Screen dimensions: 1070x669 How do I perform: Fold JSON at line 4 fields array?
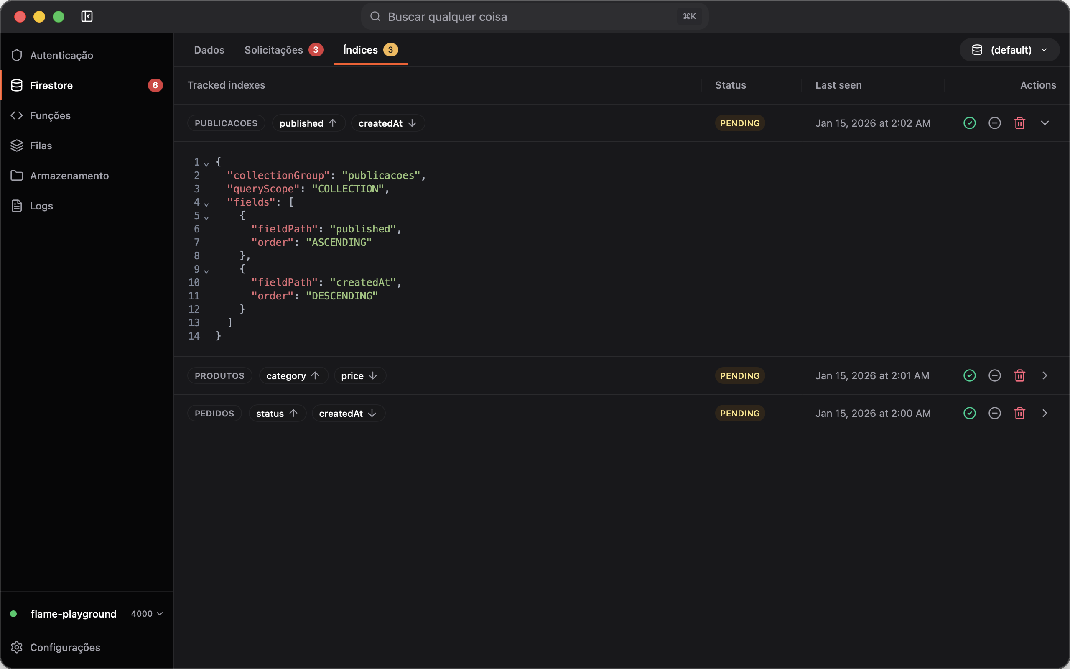tap(206, 204)
